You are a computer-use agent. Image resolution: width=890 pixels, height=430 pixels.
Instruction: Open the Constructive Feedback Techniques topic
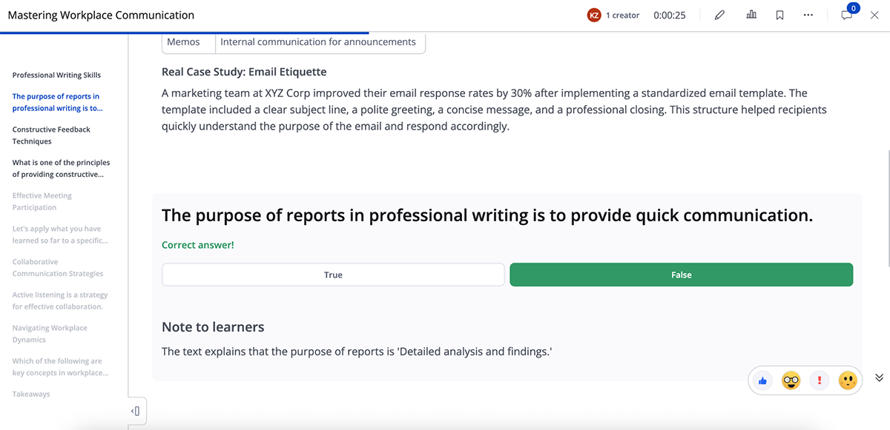pyautogui.click(x=51, y=135)
